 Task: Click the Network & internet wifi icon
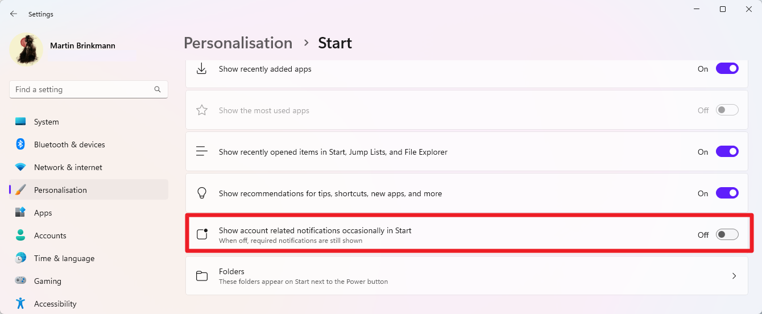click(x=20, y=167)
